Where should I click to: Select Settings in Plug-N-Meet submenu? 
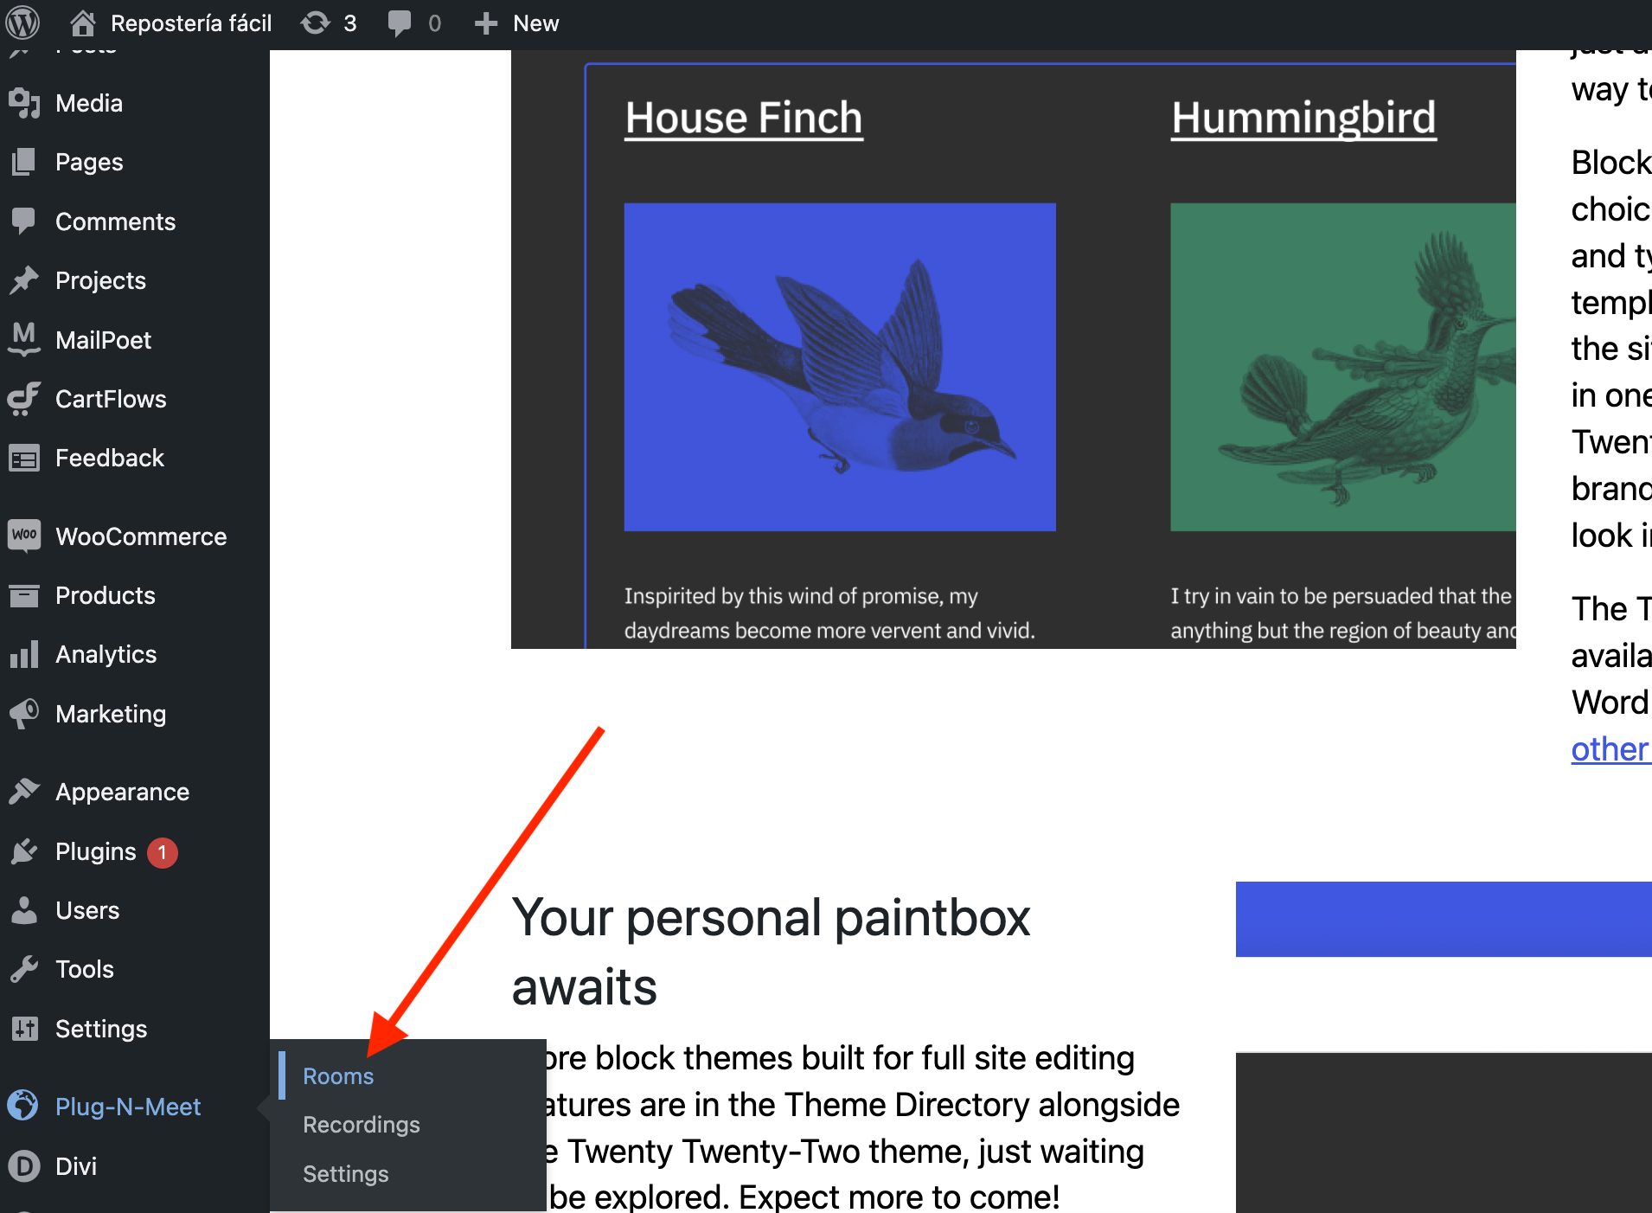click(x=346, y=1174)
